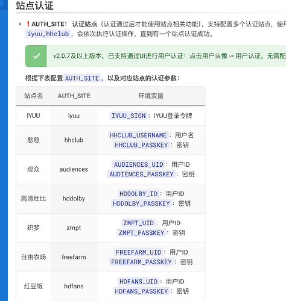Select the AUDIENCES_PASSKEY variable code
The image size is (286, 301).
pos(141,174)
